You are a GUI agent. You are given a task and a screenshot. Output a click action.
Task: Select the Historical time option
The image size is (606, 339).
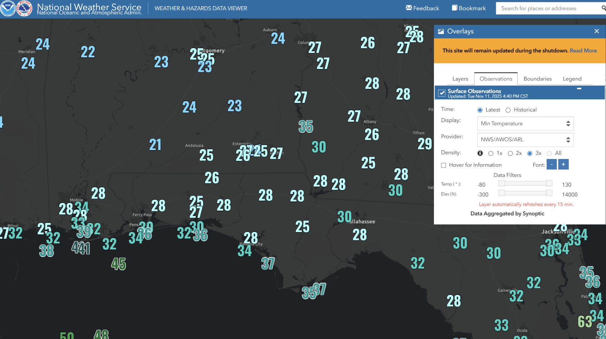coord(508,110)
